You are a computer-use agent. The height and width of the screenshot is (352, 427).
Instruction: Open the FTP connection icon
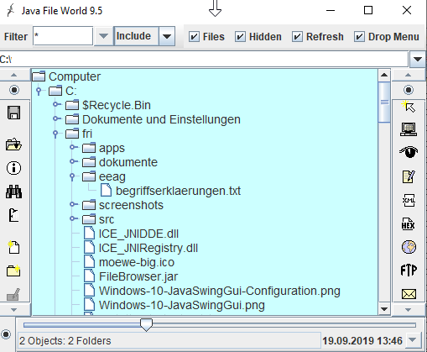409,271
